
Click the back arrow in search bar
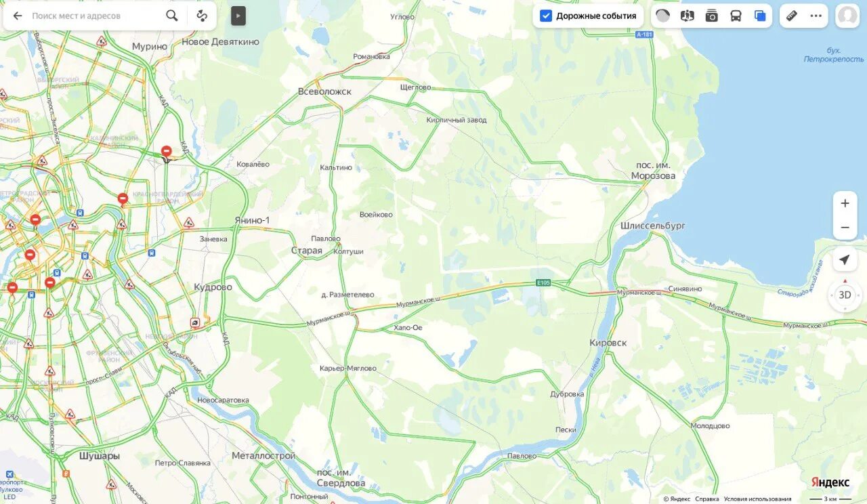[18, 16]
